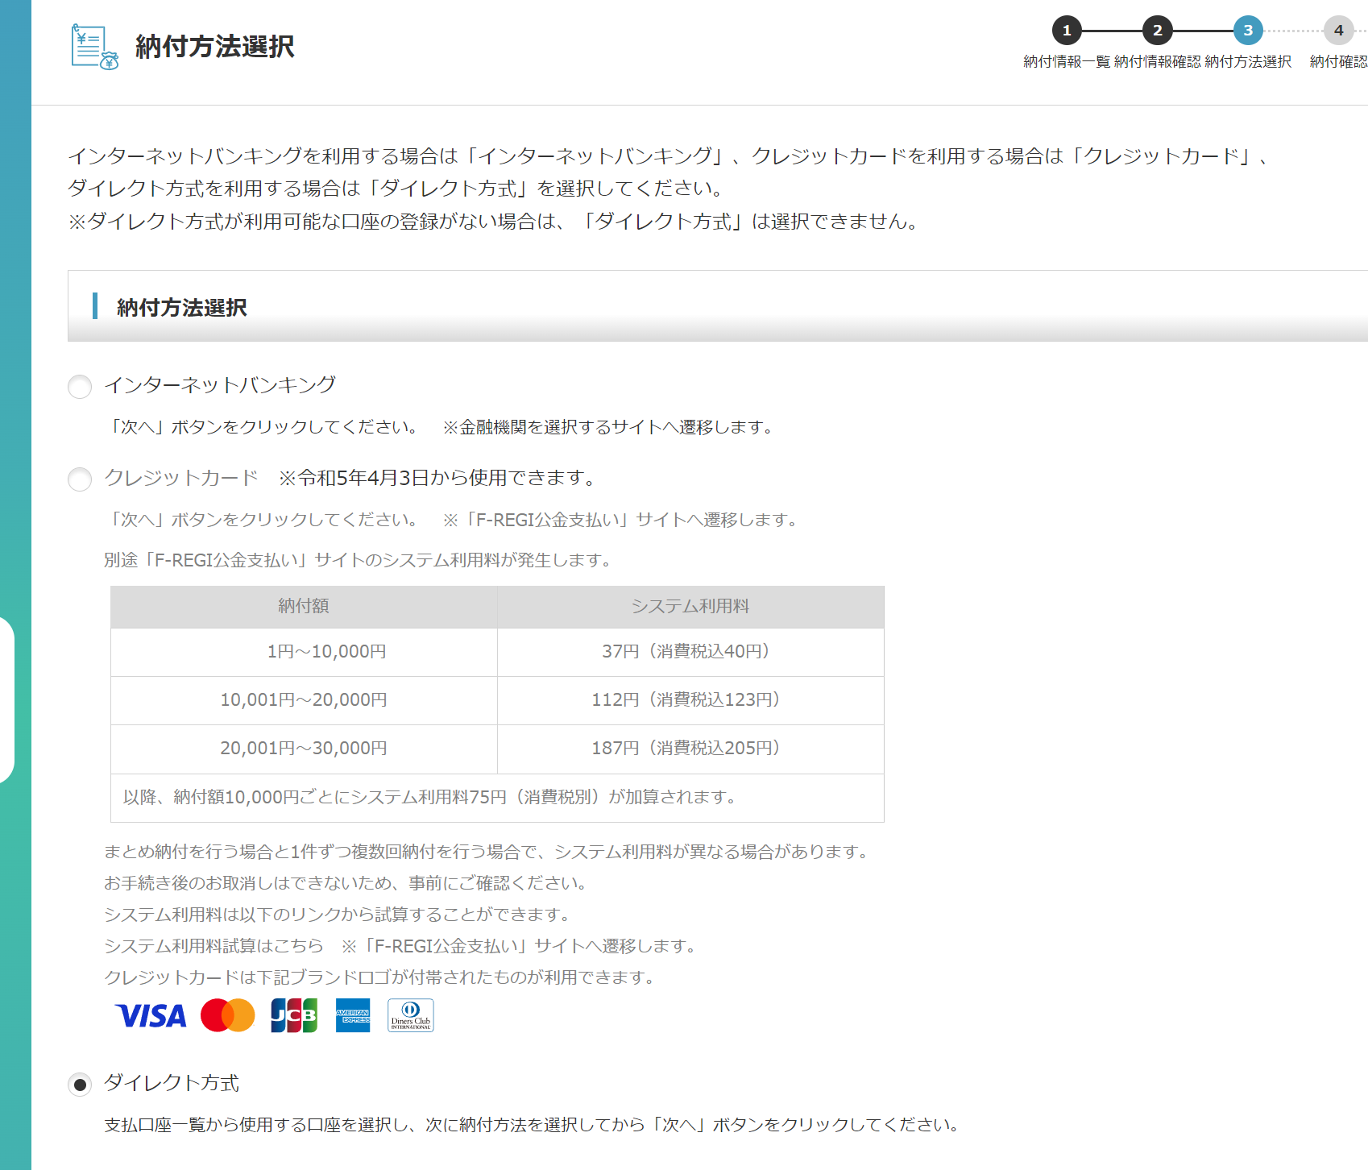Click the Mastercard logo

coord(227,1015)
